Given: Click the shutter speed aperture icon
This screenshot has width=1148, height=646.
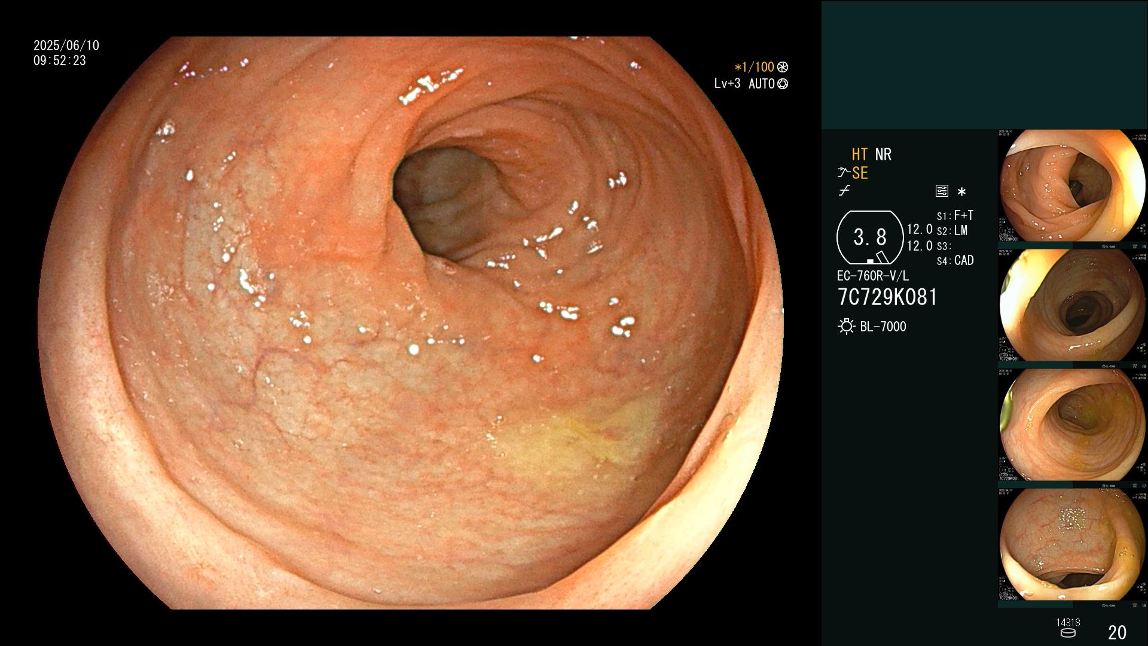Looking at the screenshot, I should (x=783, y=68).
